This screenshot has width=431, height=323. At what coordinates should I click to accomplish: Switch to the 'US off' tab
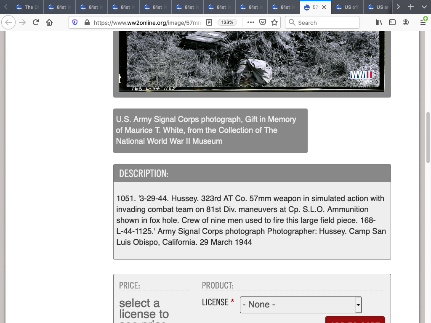click(347, 7)
